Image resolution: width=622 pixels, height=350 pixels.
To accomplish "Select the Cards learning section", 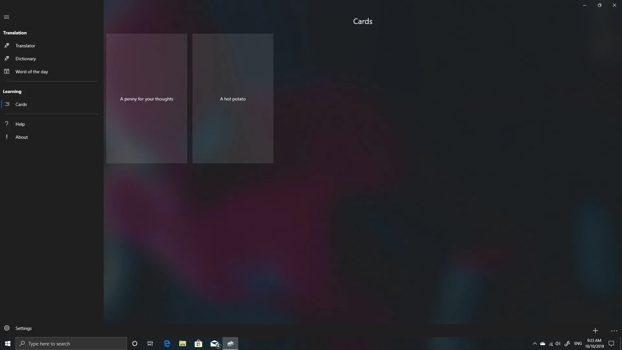I will pyautogui.click(x=52, y=104).
